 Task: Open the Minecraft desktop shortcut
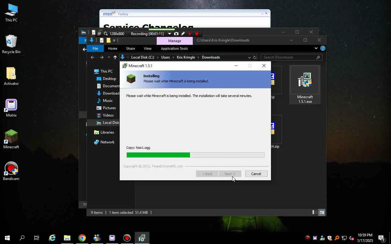point(11,139)
